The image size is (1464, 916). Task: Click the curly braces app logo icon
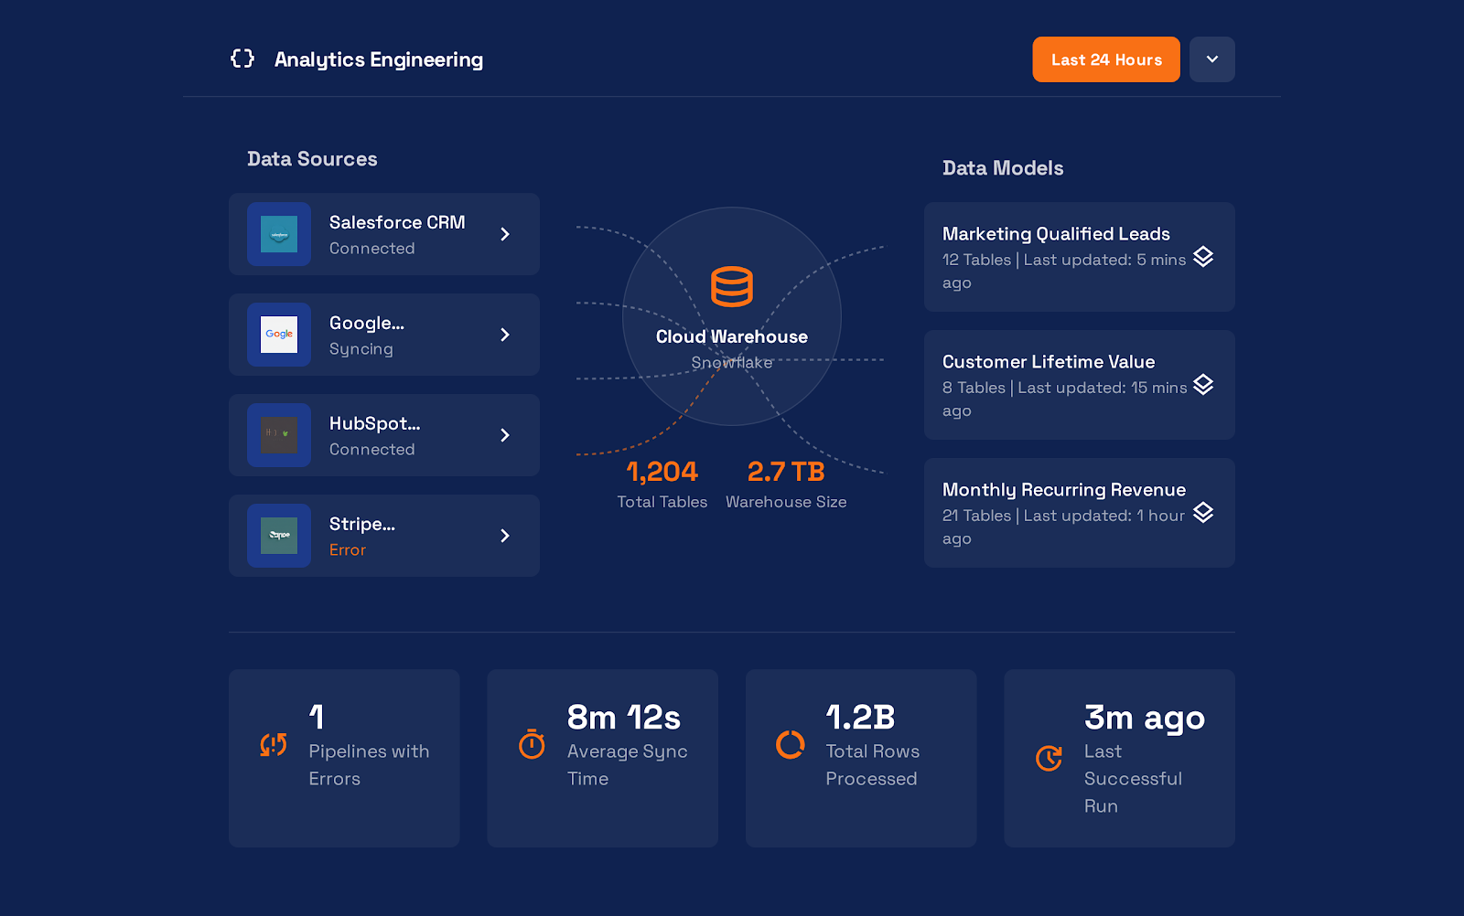tap(242, 59)
